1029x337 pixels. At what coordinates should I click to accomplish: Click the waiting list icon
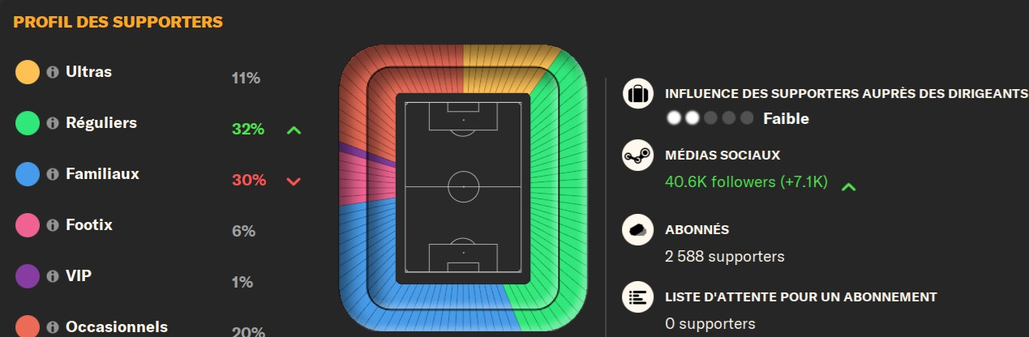[638, 297]
